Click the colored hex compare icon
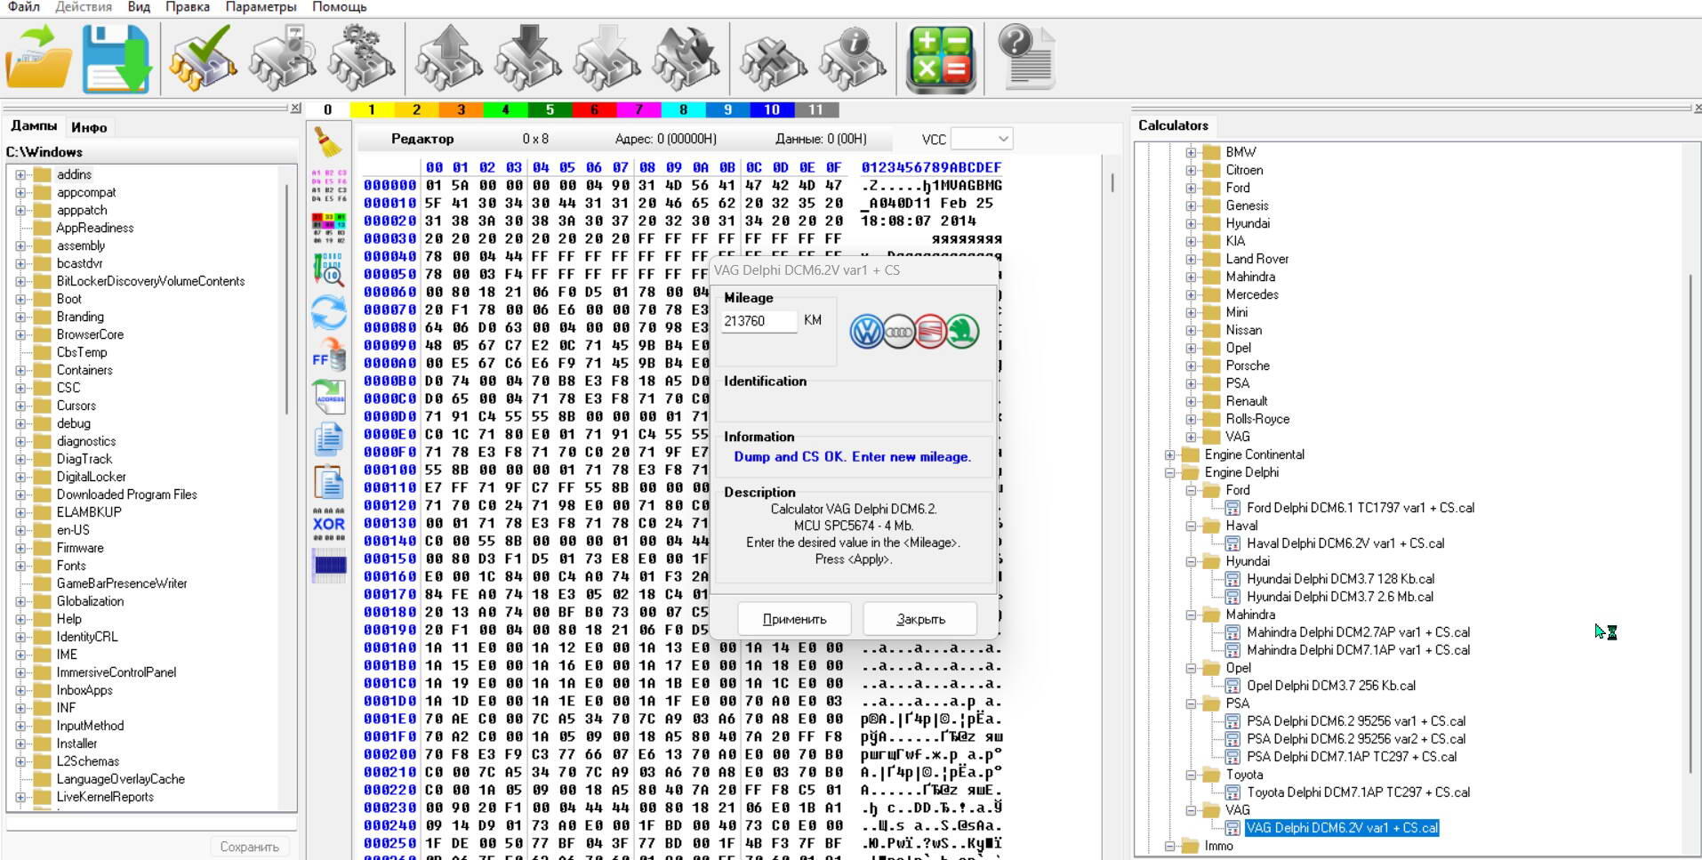The height and width of the screenshot is (860, 1702). [329, 228]
